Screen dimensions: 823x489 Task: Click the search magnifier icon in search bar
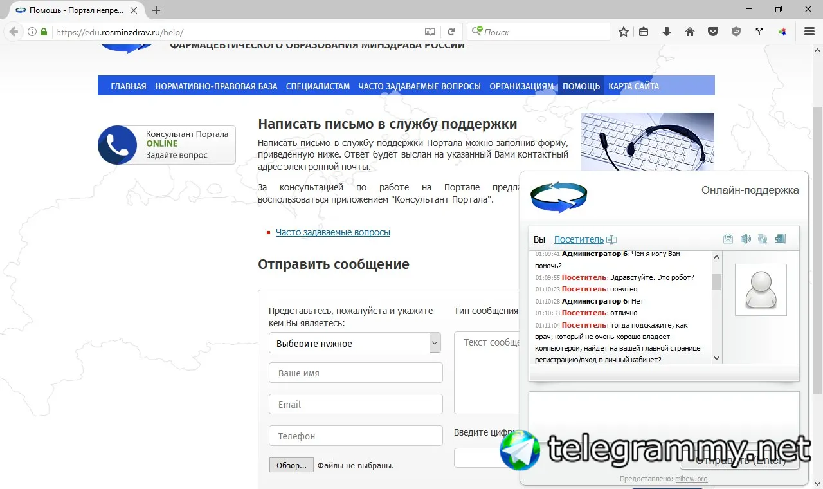(477, 32)
